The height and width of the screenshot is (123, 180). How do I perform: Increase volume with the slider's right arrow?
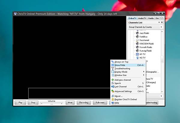(61, 103)
